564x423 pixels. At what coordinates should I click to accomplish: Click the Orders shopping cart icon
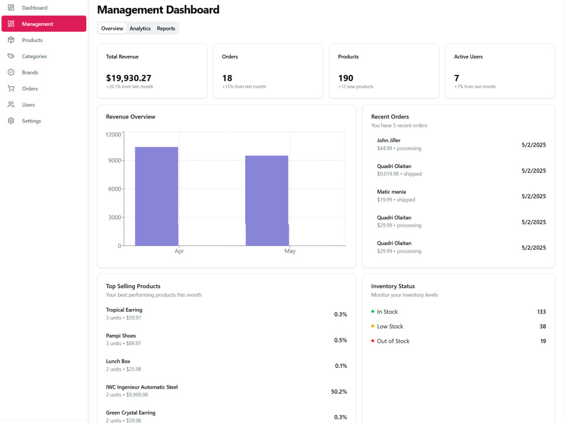(11, 89)
